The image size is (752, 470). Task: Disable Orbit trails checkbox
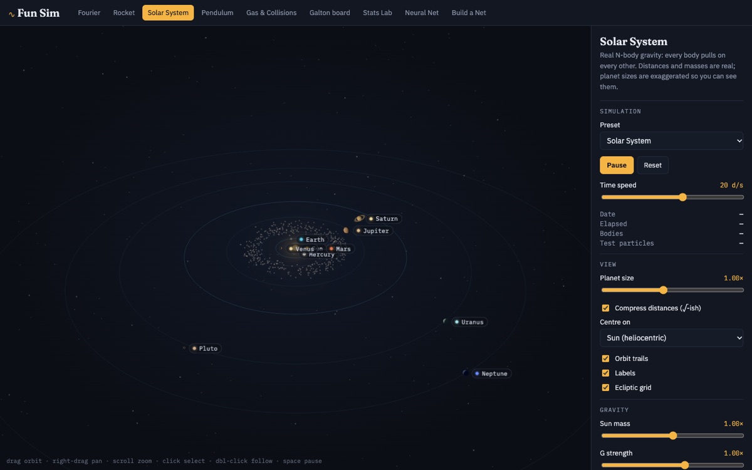(x=605, y=358)
